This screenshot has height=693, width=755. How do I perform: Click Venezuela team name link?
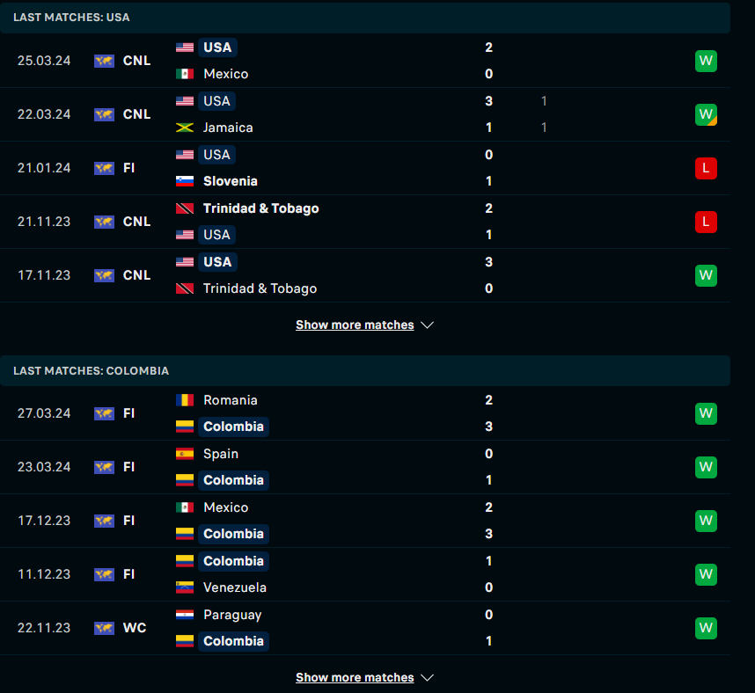pyautogui.click(x=234, y=587)
